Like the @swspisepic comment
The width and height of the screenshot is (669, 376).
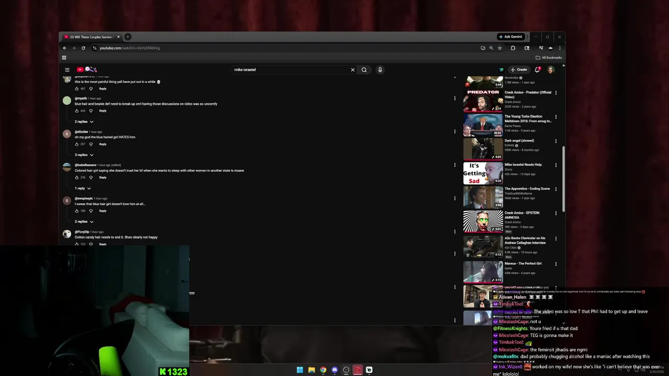77,211
